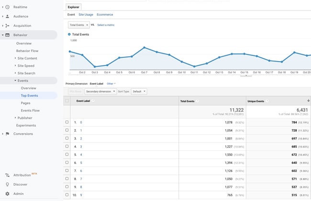Click the Oct 3 low data point
The width and height of the screenshot is (311, 201).
click(95, 67)
